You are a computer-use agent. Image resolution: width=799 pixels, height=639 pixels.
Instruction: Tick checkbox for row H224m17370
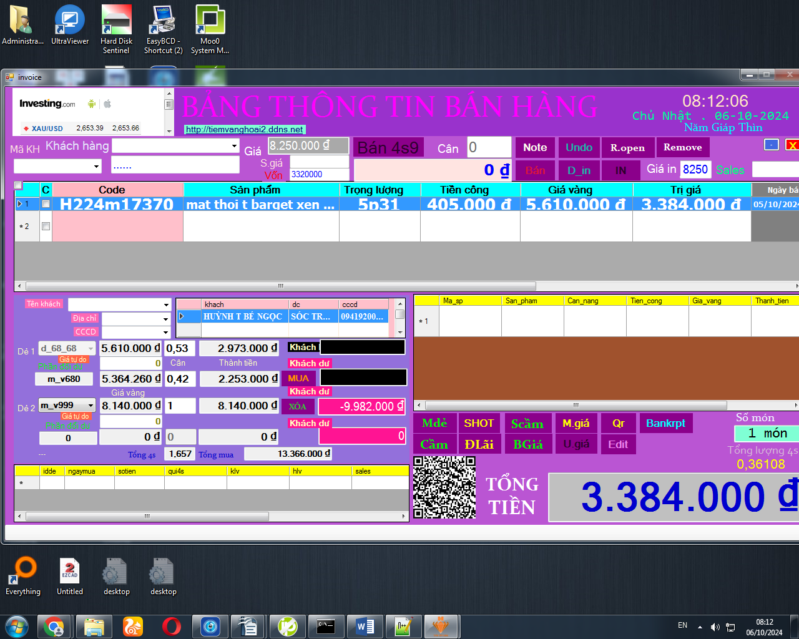click(46, 204)
